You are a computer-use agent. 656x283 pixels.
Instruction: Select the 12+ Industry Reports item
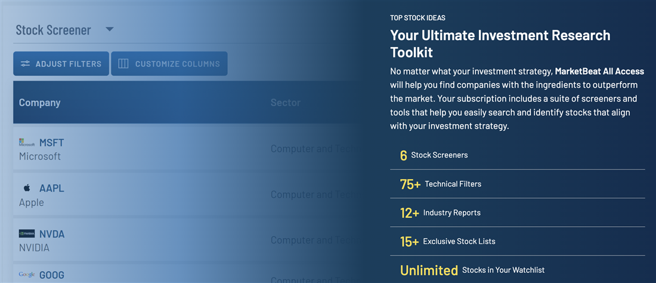441,213
